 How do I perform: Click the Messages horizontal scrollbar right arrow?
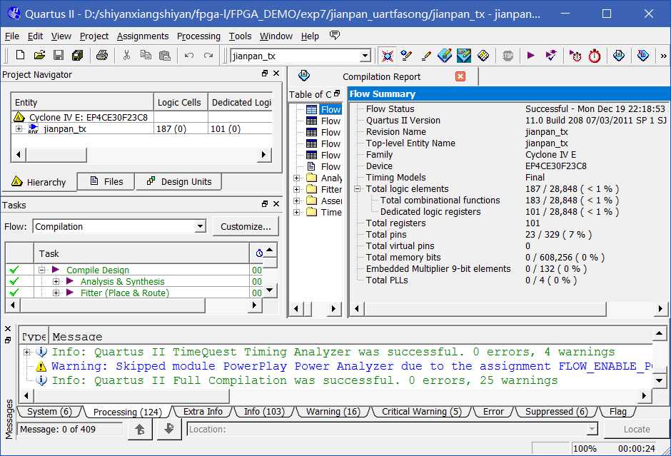(x=644, y=395)
